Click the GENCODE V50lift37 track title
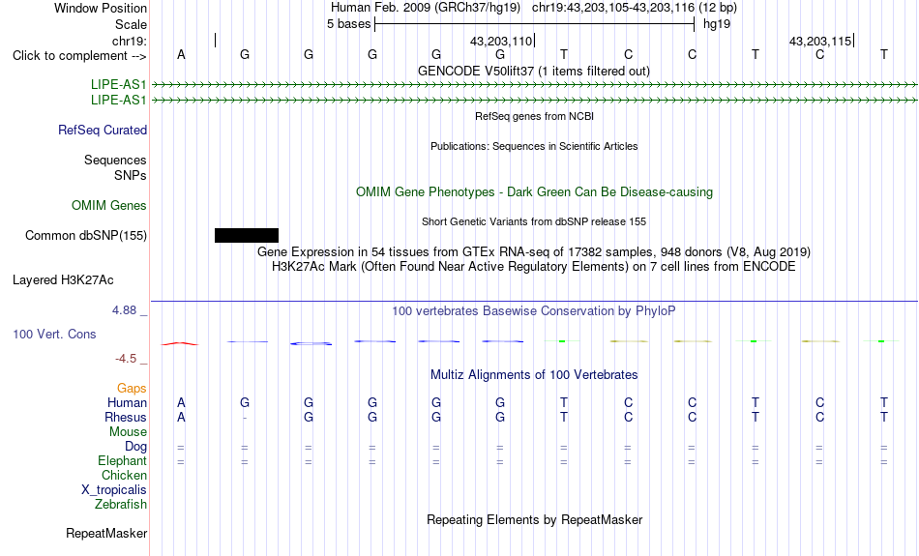The height and width of the screenshot is (556, 919). point(534,71)
